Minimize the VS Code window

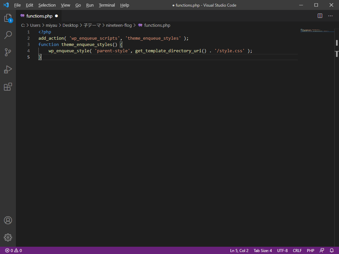(x=301, y=5)
